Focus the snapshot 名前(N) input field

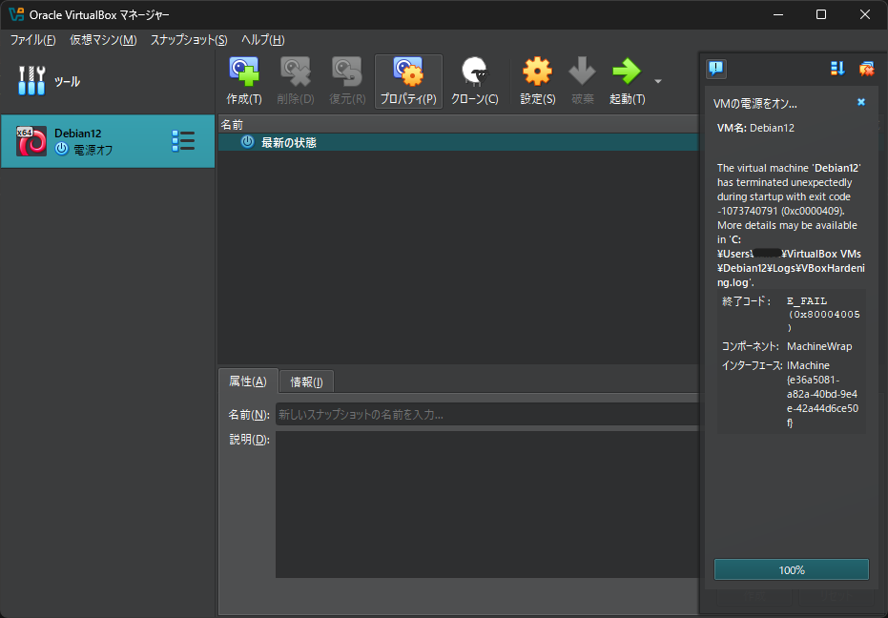click(487, 415)
